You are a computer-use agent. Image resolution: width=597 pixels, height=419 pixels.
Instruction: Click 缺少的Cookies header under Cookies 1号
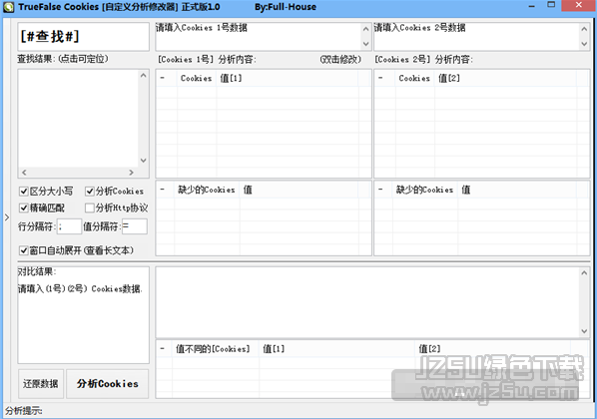207,190
